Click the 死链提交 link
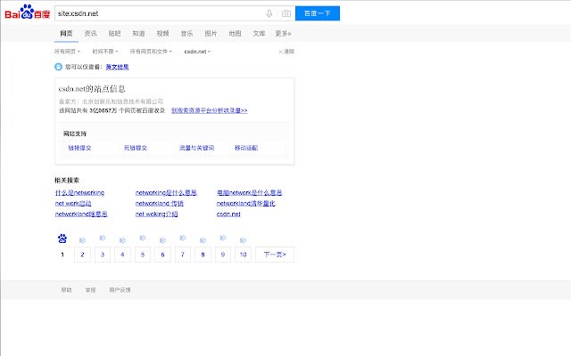The image size is (571, 356). click(136, 148)
